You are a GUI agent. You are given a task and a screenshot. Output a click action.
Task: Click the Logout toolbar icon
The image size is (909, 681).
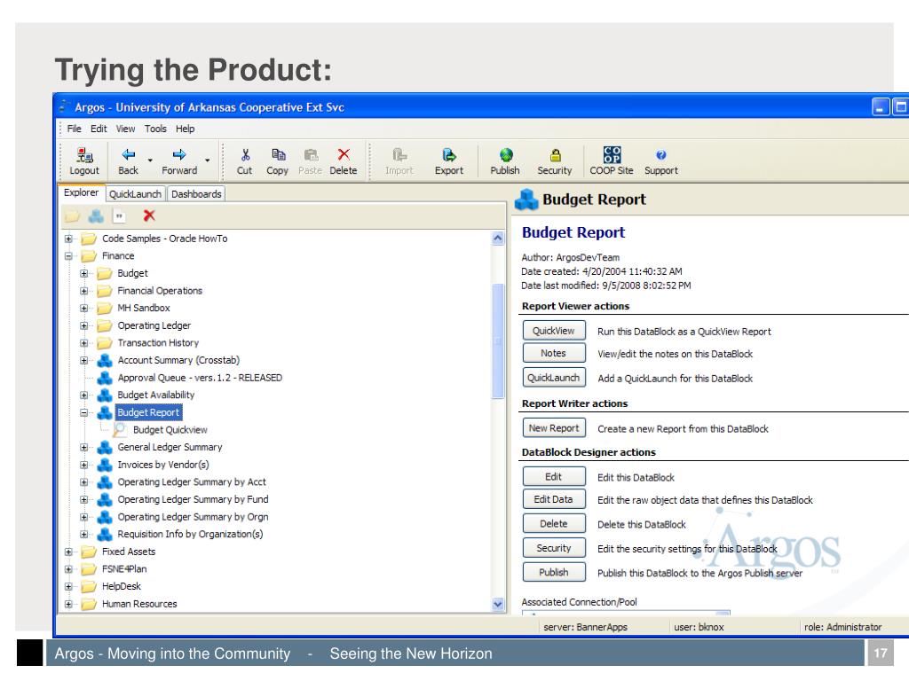pos(84,155)
